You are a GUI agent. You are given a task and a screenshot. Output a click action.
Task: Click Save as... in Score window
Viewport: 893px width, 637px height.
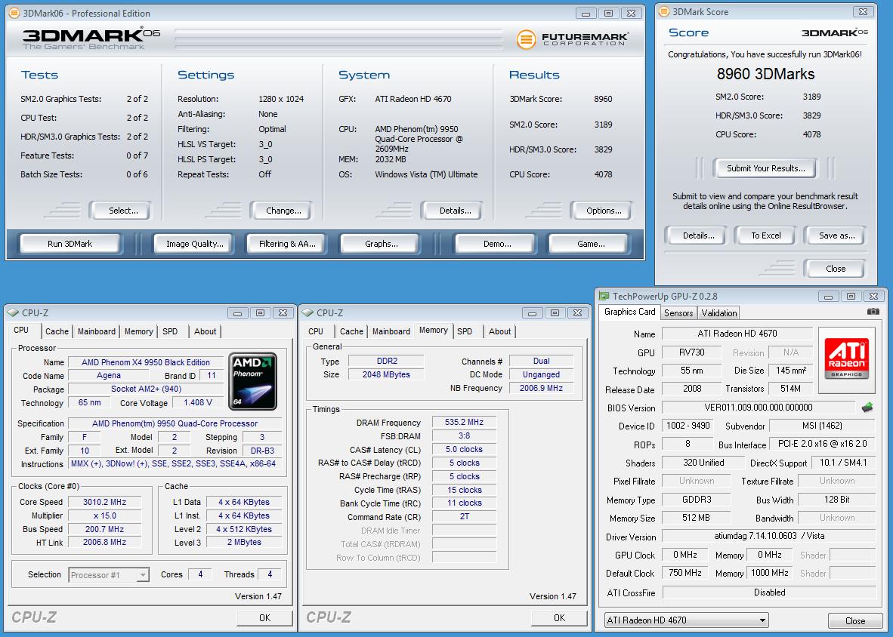click(836, 235)
